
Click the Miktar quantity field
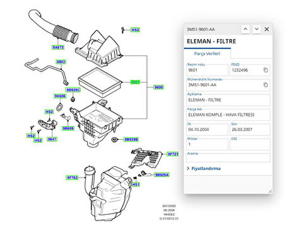pos(207,144)
